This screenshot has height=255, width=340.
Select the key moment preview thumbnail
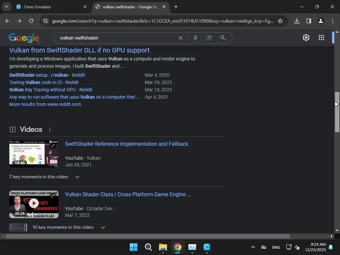(x=18, y=227)
